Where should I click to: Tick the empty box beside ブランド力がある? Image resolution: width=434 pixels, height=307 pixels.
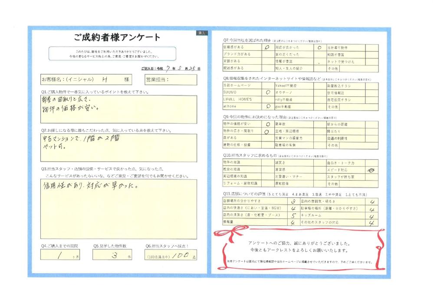pos(268,54)
